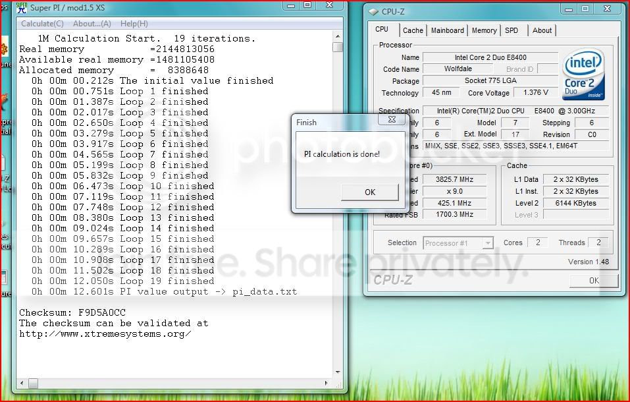Click the horizontal scrollbar thumb in Super PI
This screenshot has width=630, height=402.
tap(34, 383)
